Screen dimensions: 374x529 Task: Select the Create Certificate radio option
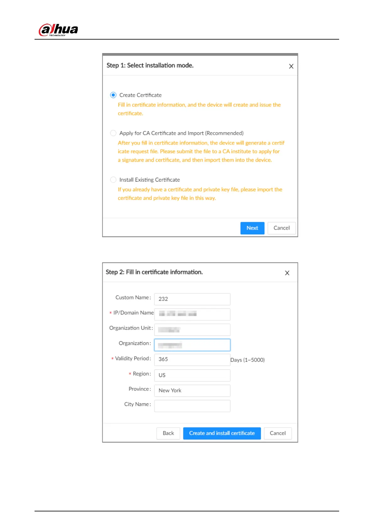click(x=113, y=95)
